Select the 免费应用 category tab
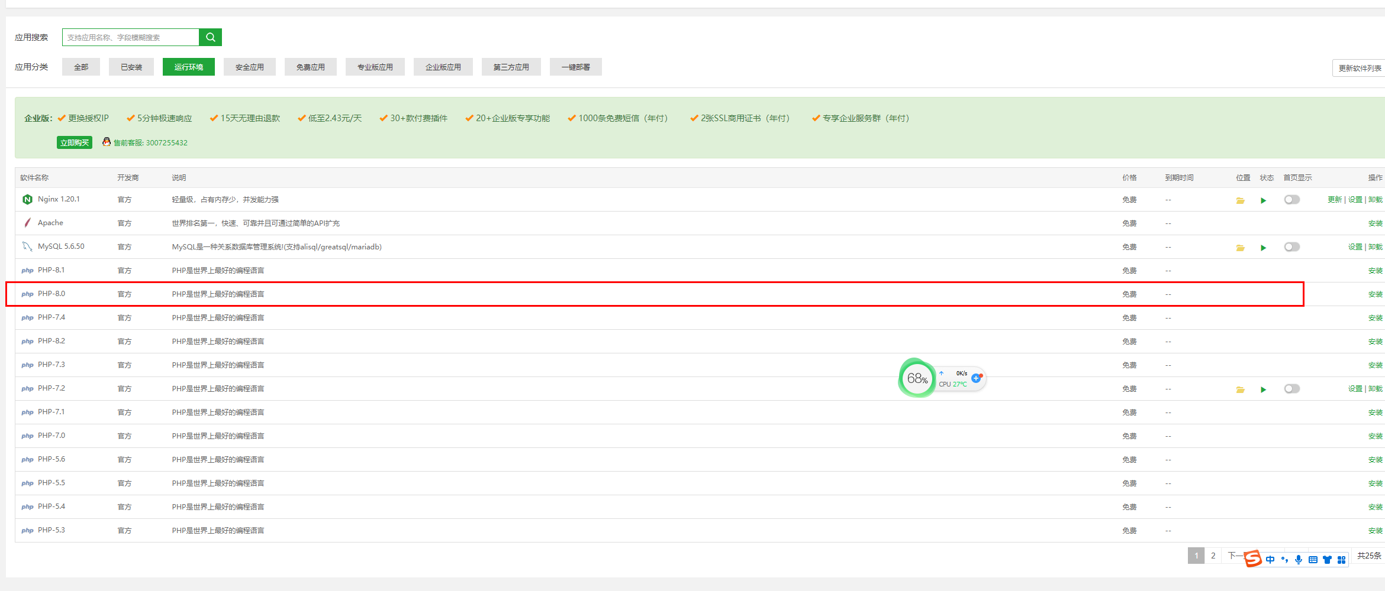1385x591 pixels. click(x=311, y=67)
